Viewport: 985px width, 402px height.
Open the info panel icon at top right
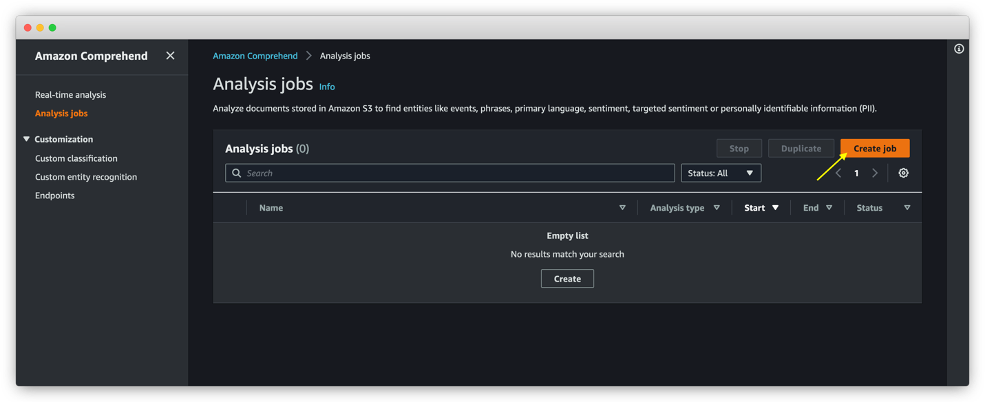pyautogui.click(x=959, y=49)
